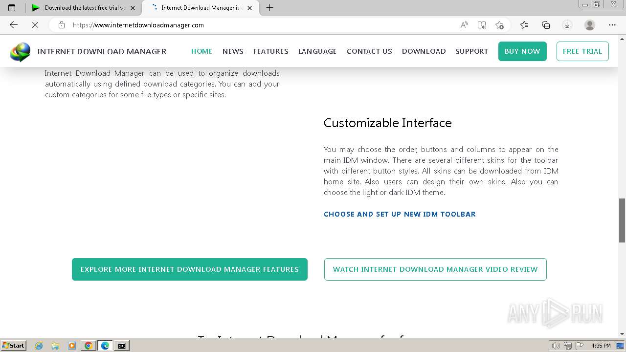Open SUPPORT nav item

[471, 51]
